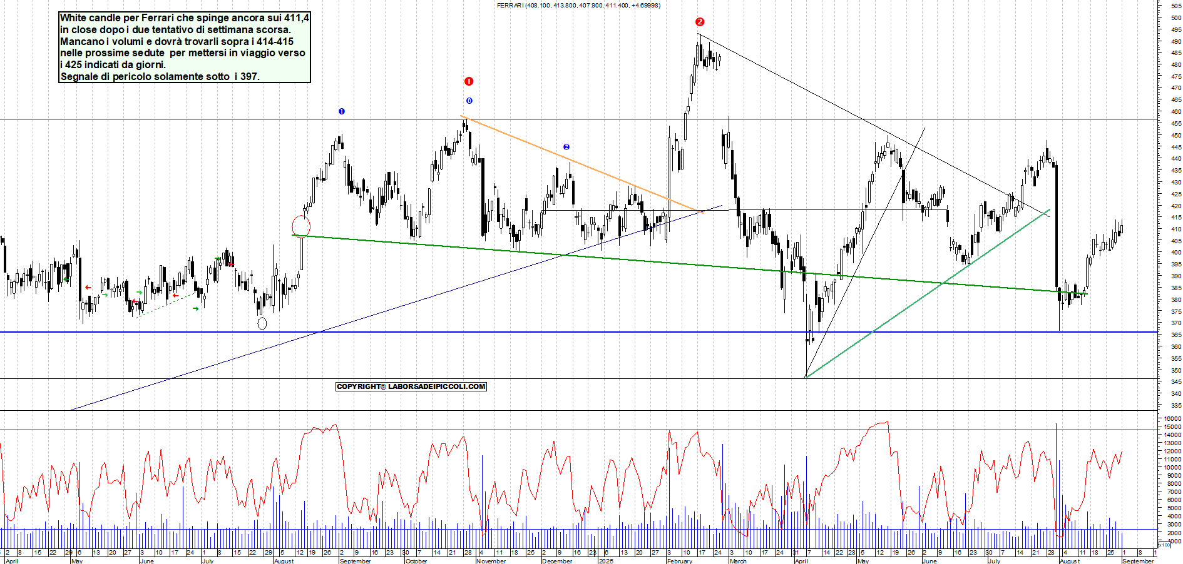Click the 365 price level on the right axis
The image size is (1183, 564).
pos(1176,335)
